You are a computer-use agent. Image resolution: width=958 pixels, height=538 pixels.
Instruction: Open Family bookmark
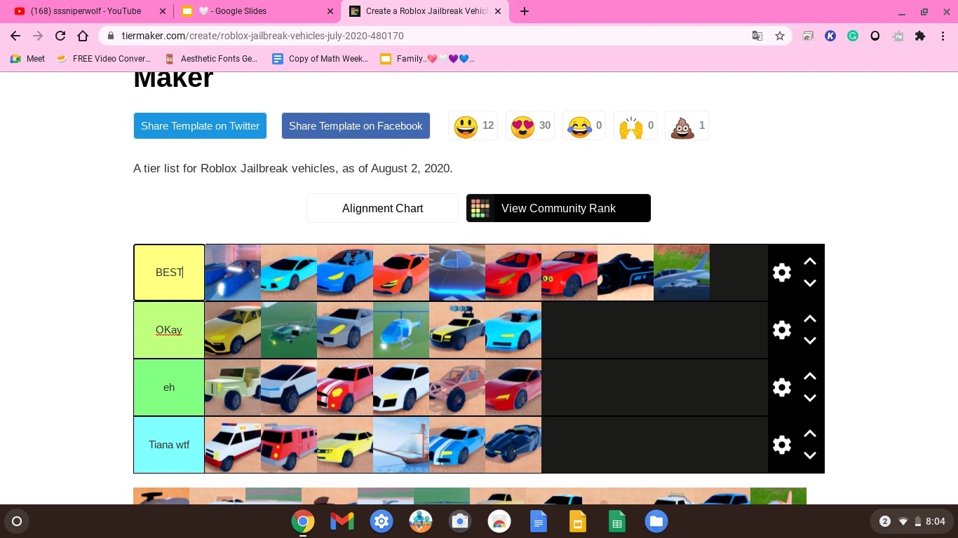(x=428, y=59)
